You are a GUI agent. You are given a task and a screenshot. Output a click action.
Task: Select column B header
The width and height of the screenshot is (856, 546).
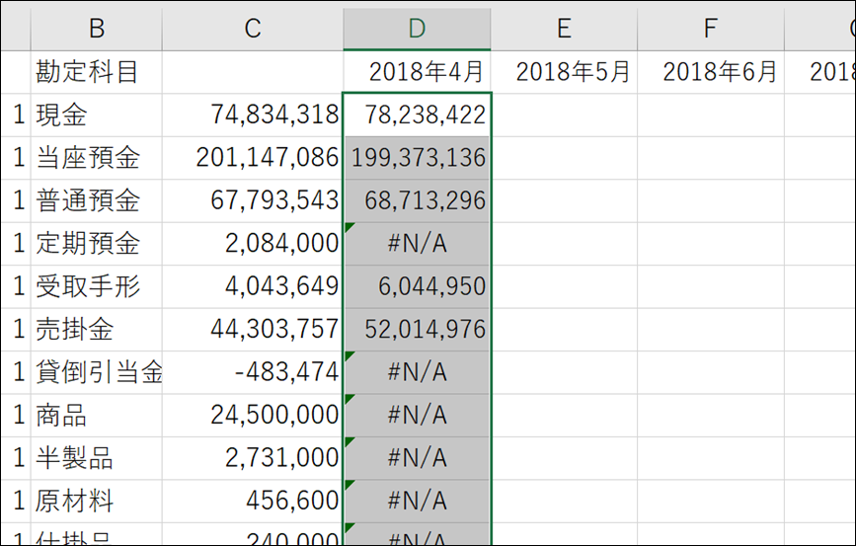(97, 29)
